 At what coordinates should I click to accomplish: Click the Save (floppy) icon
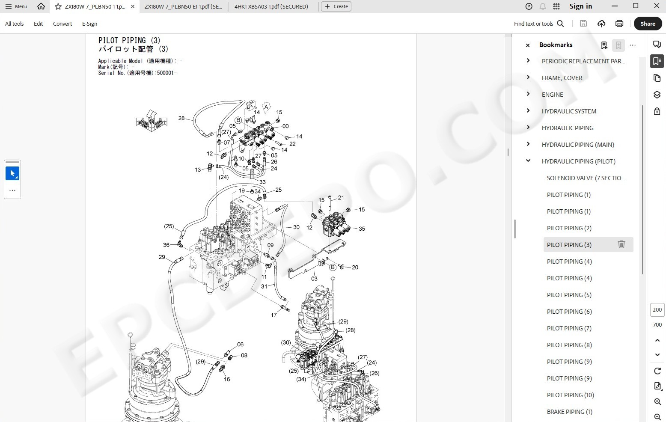583,24
